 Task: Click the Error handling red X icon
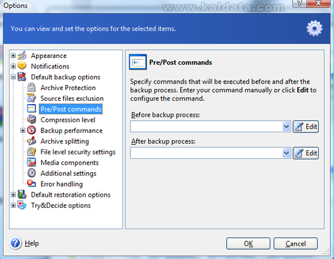click(x=32, y=183)
